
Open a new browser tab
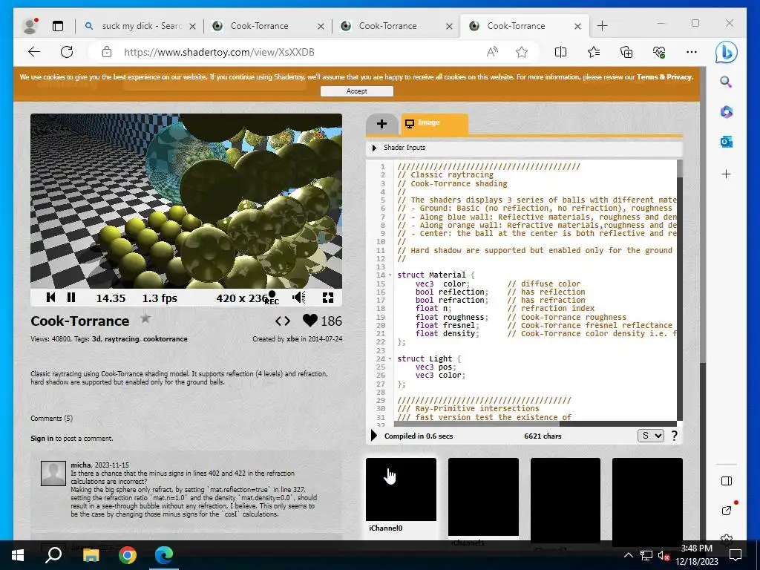pos(602,26)
